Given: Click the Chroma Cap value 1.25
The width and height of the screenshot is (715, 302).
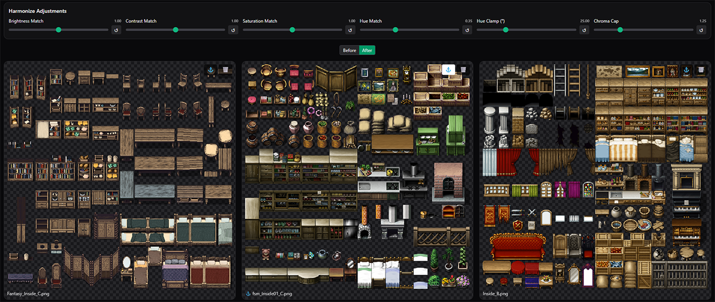Looking at the screenshot, I should coord(703,21).
